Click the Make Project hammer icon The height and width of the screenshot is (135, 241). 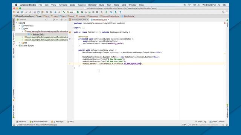click(x=64, y=12)
